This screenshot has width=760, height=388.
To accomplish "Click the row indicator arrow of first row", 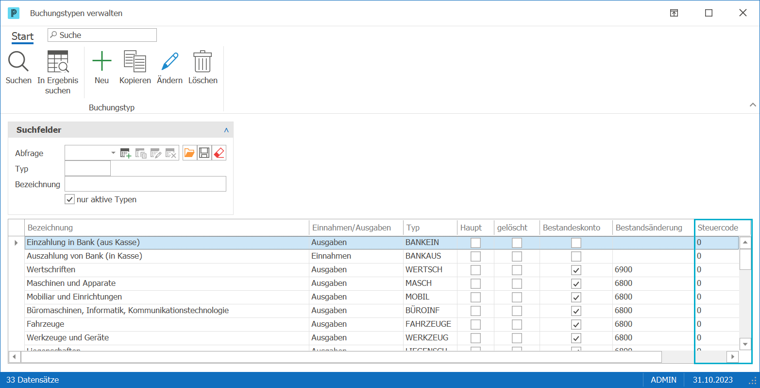I will click(16, 243).
